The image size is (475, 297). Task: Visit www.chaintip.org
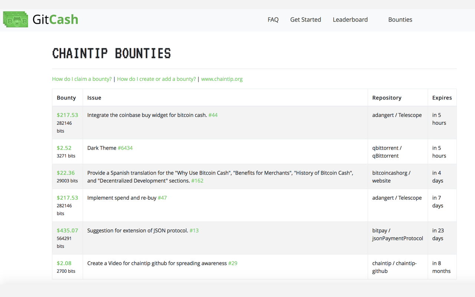[222, 79]
